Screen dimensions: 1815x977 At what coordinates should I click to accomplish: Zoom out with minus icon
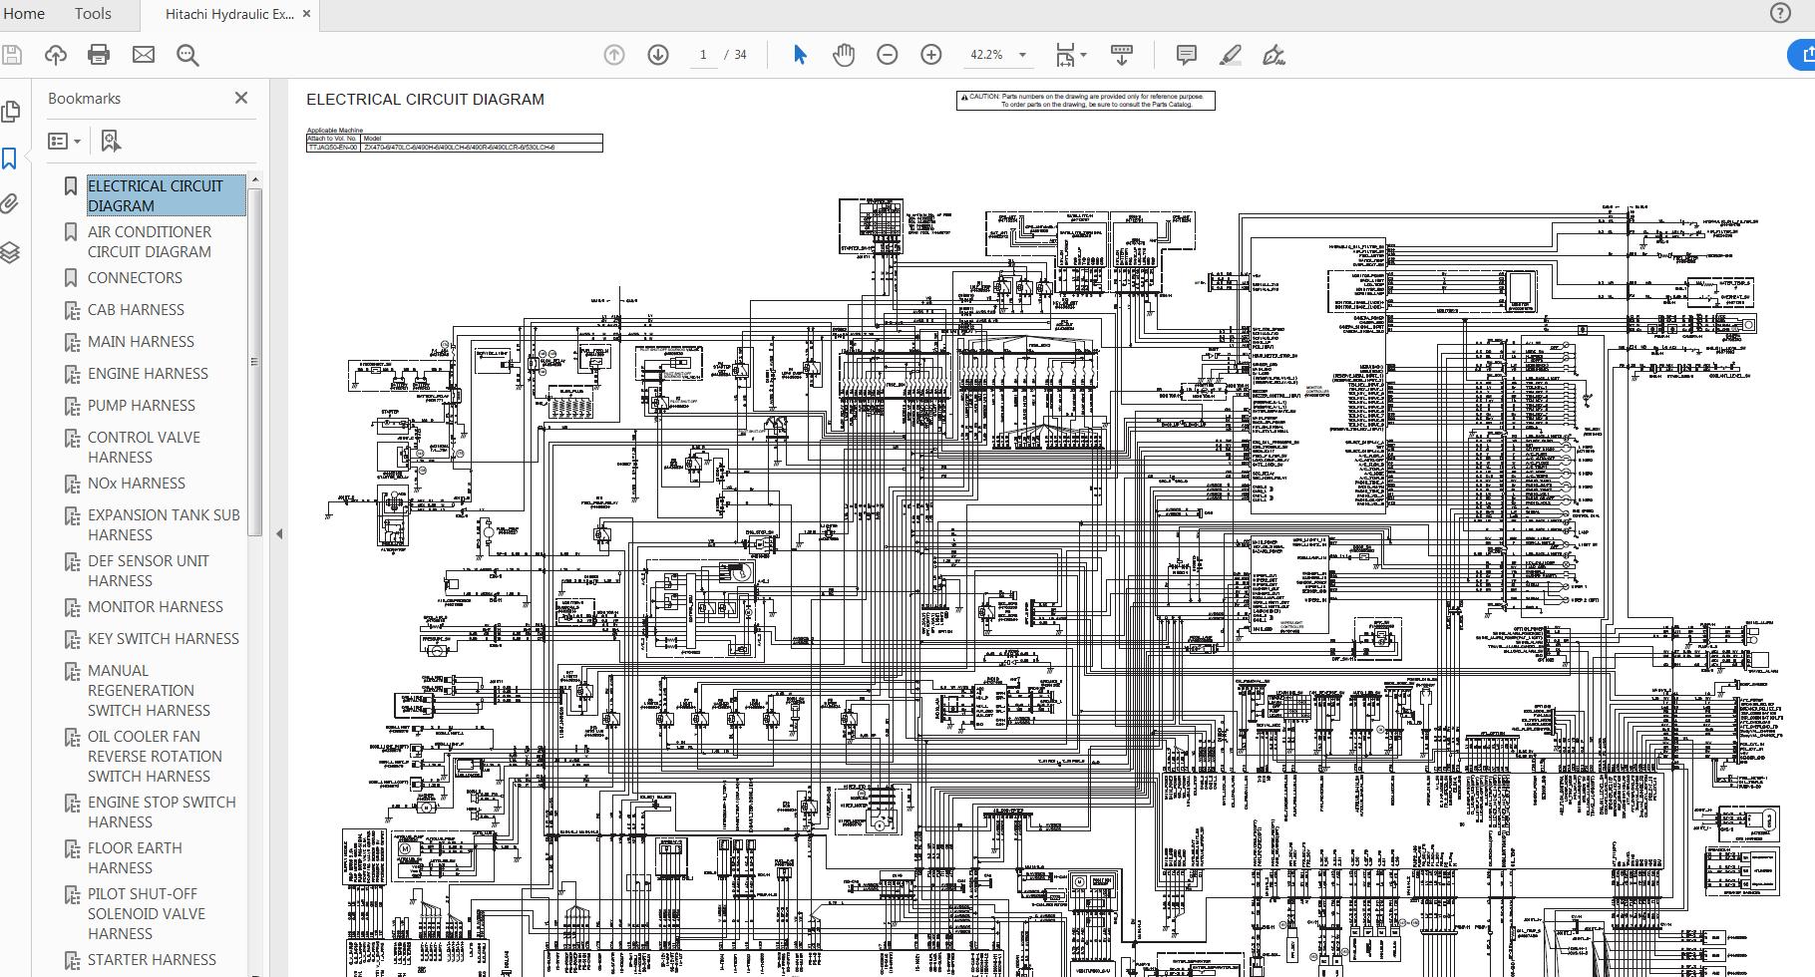[x=888, y=56]
